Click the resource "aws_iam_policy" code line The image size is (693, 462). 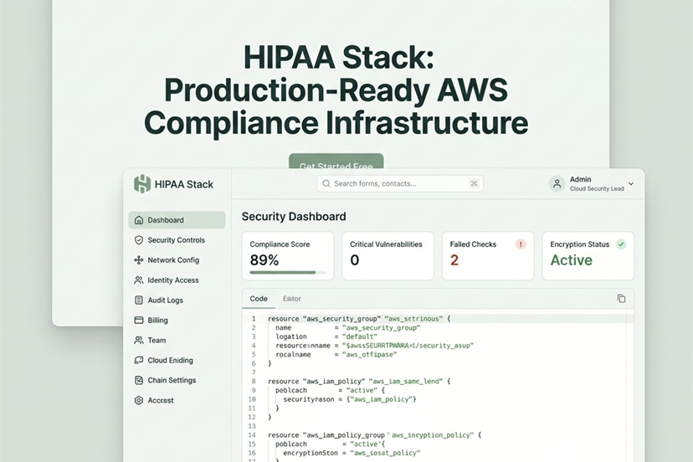(x=359, y=381)
